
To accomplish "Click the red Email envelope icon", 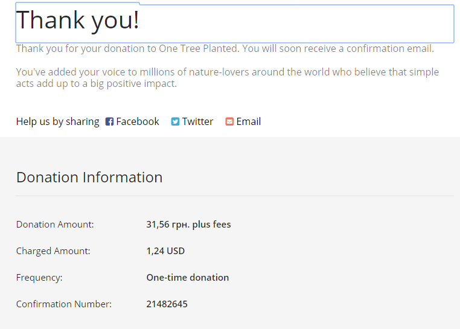I will [x=229, y=121].
